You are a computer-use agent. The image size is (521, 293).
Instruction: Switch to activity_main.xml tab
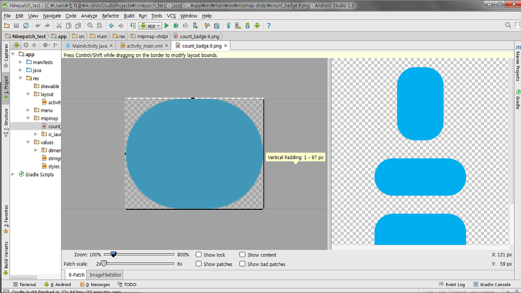coord(144,46)
